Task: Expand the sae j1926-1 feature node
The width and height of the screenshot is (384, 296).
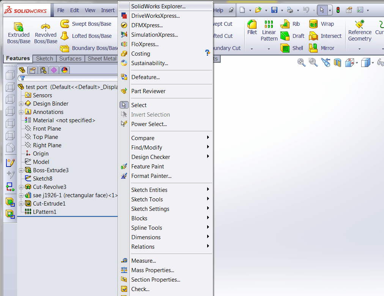Action: click(x=21, y=195)
